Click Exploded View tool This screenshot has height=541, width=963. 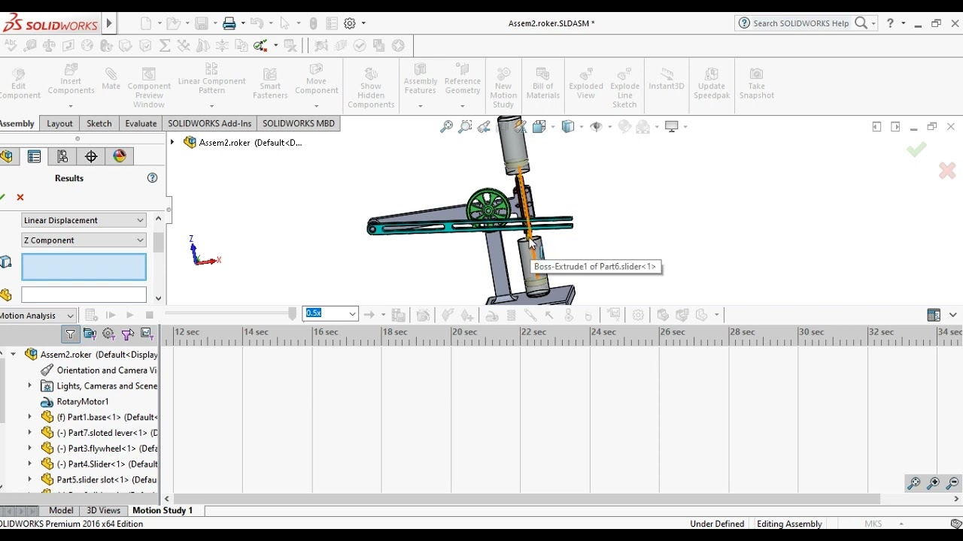586,83
